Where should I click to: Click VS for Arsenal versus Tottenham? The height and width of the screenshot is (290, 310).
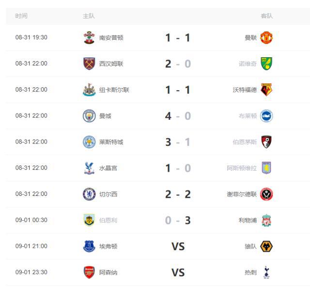[178, 273]
